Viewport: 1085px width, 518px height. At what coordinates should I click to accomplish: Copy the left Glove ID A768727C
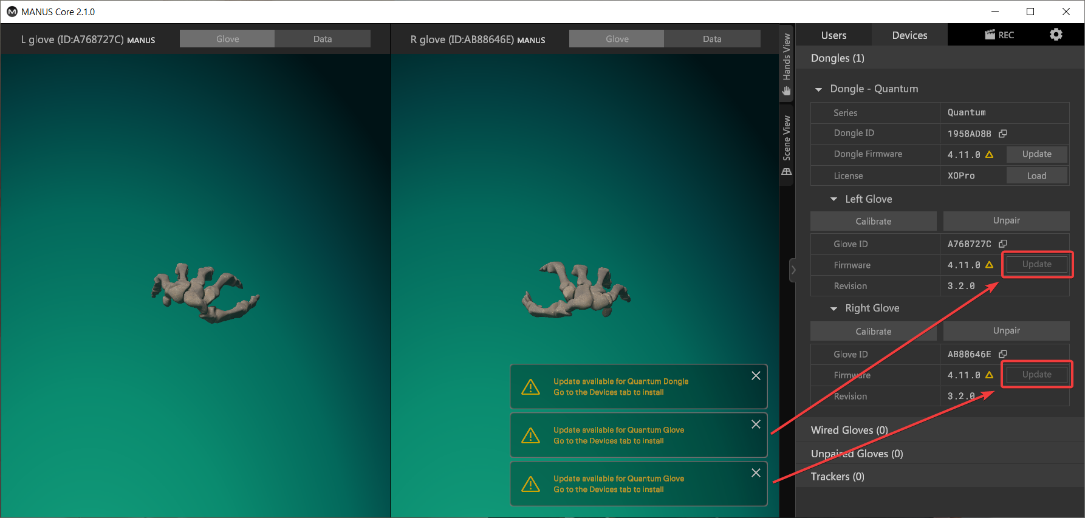(x=1003, y=244)
